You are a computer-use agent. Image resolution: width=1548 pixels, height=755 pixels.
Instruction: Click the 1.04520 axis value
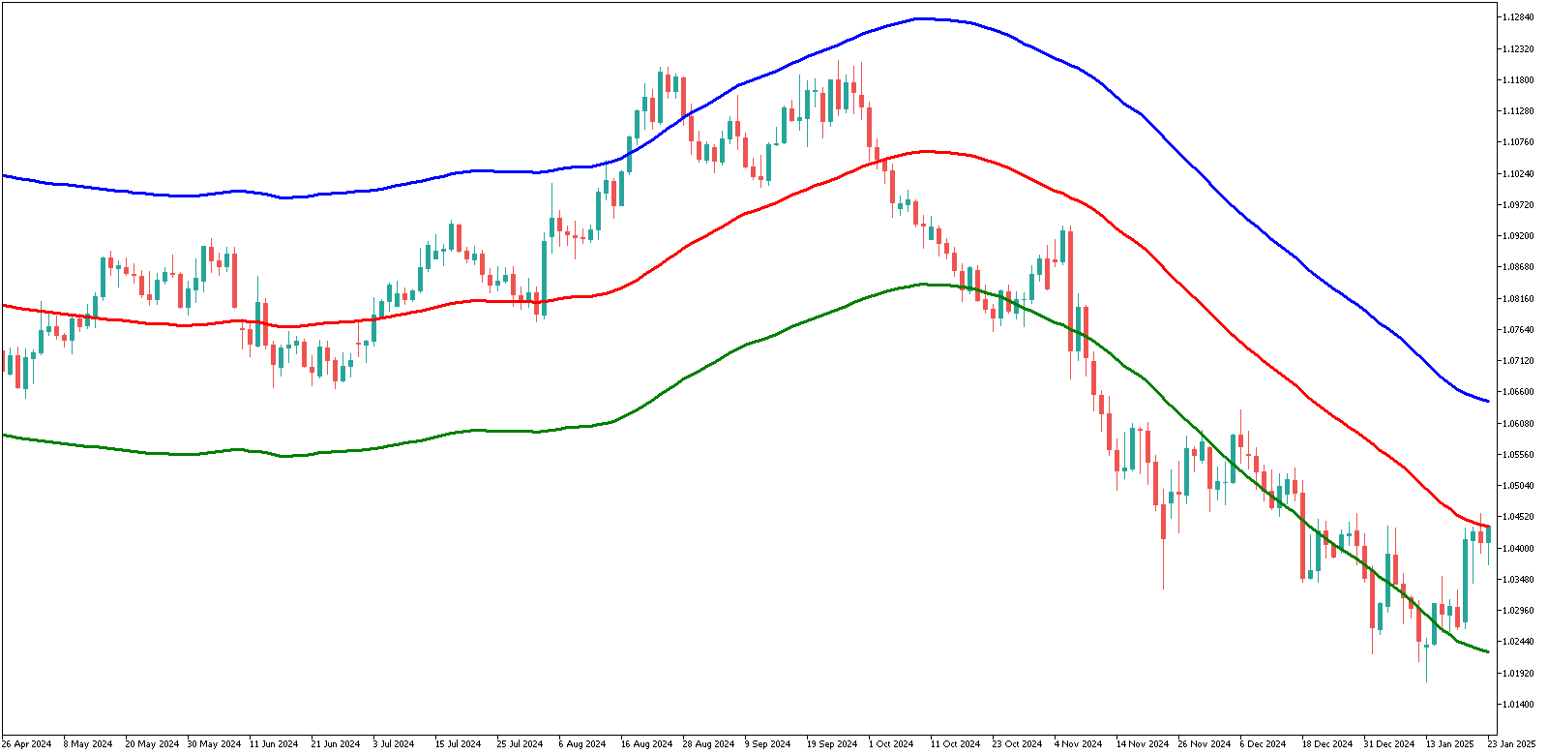[1518, 517]
